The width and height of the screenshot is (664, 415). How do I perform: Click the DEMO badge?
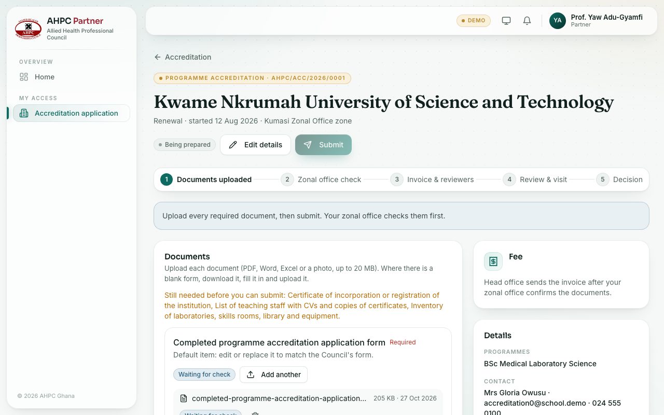click(474, 21)
